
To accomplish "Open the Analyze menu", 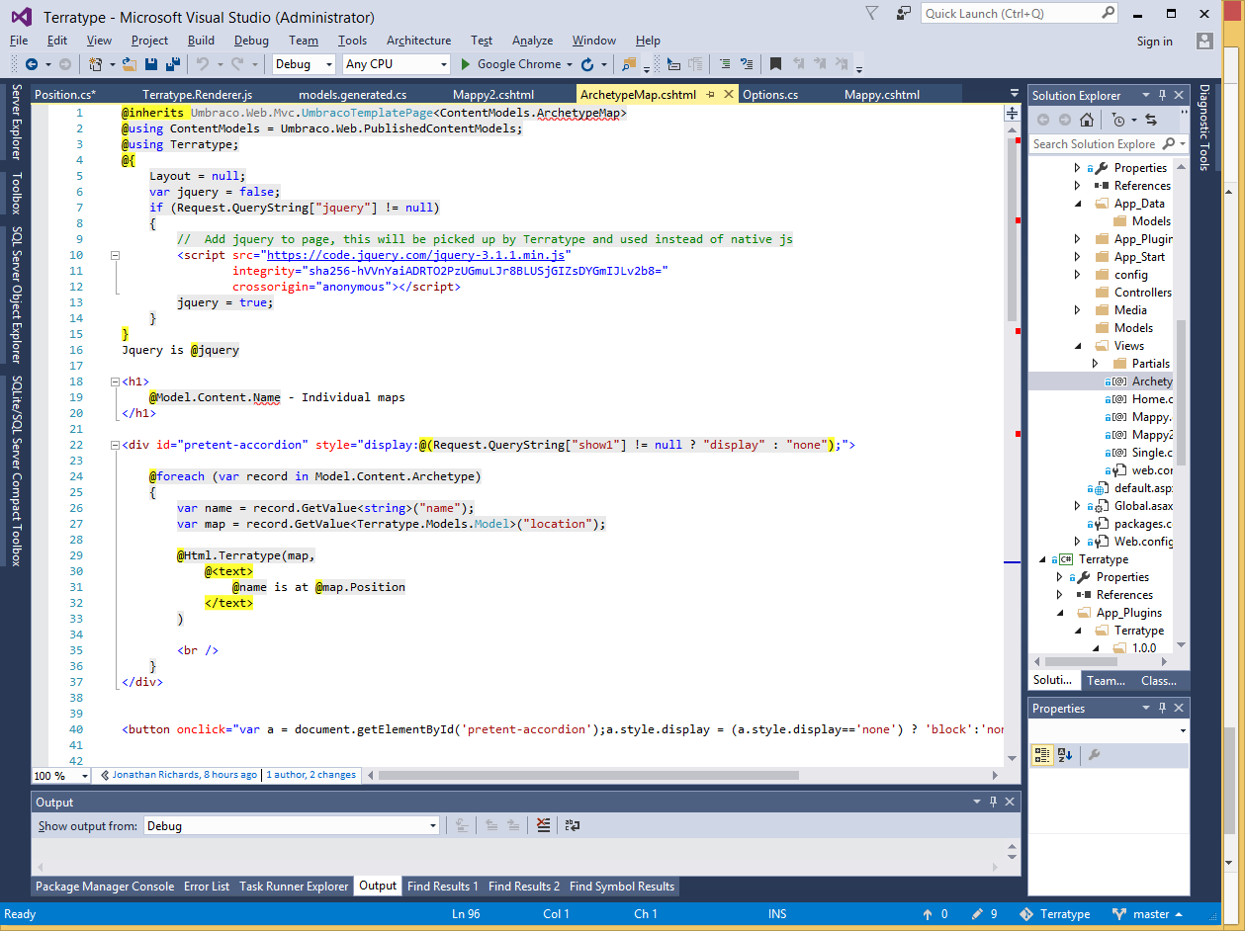I will pos(532,41).
